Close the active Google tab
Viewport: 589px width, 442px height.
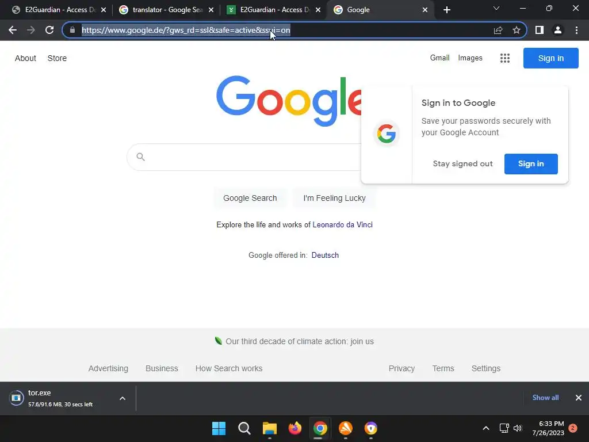(x=425, y=10)
